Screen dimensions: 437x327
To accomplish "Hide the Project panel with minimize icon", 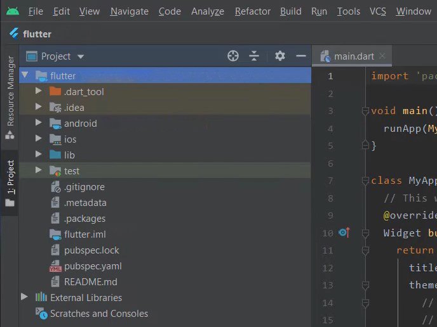I will click(x=301, y=56).
